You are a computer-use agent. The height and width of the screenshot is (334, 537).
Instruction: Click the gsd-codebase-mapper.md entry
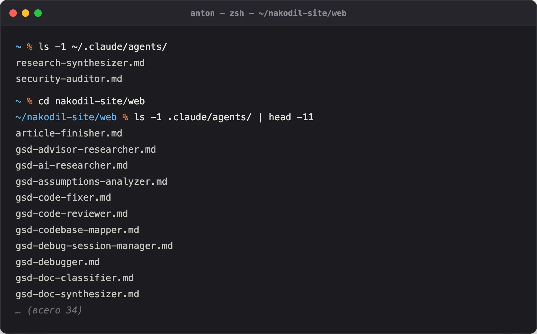(x=78, y=230)
